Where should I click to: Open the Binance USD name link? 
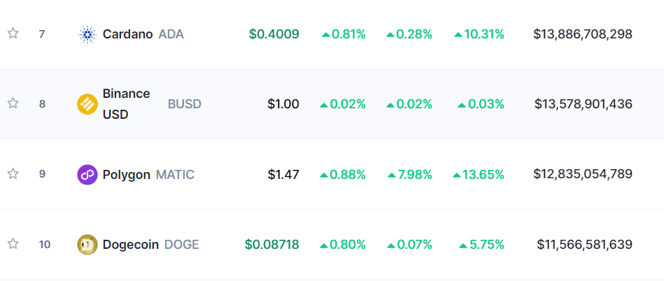(126, 104)
